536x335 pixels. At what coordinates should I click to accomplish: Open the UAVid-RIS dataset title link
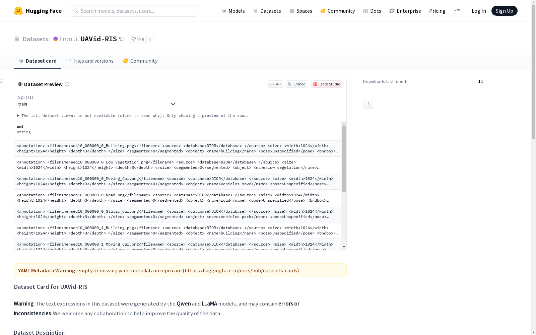point(99,39)
